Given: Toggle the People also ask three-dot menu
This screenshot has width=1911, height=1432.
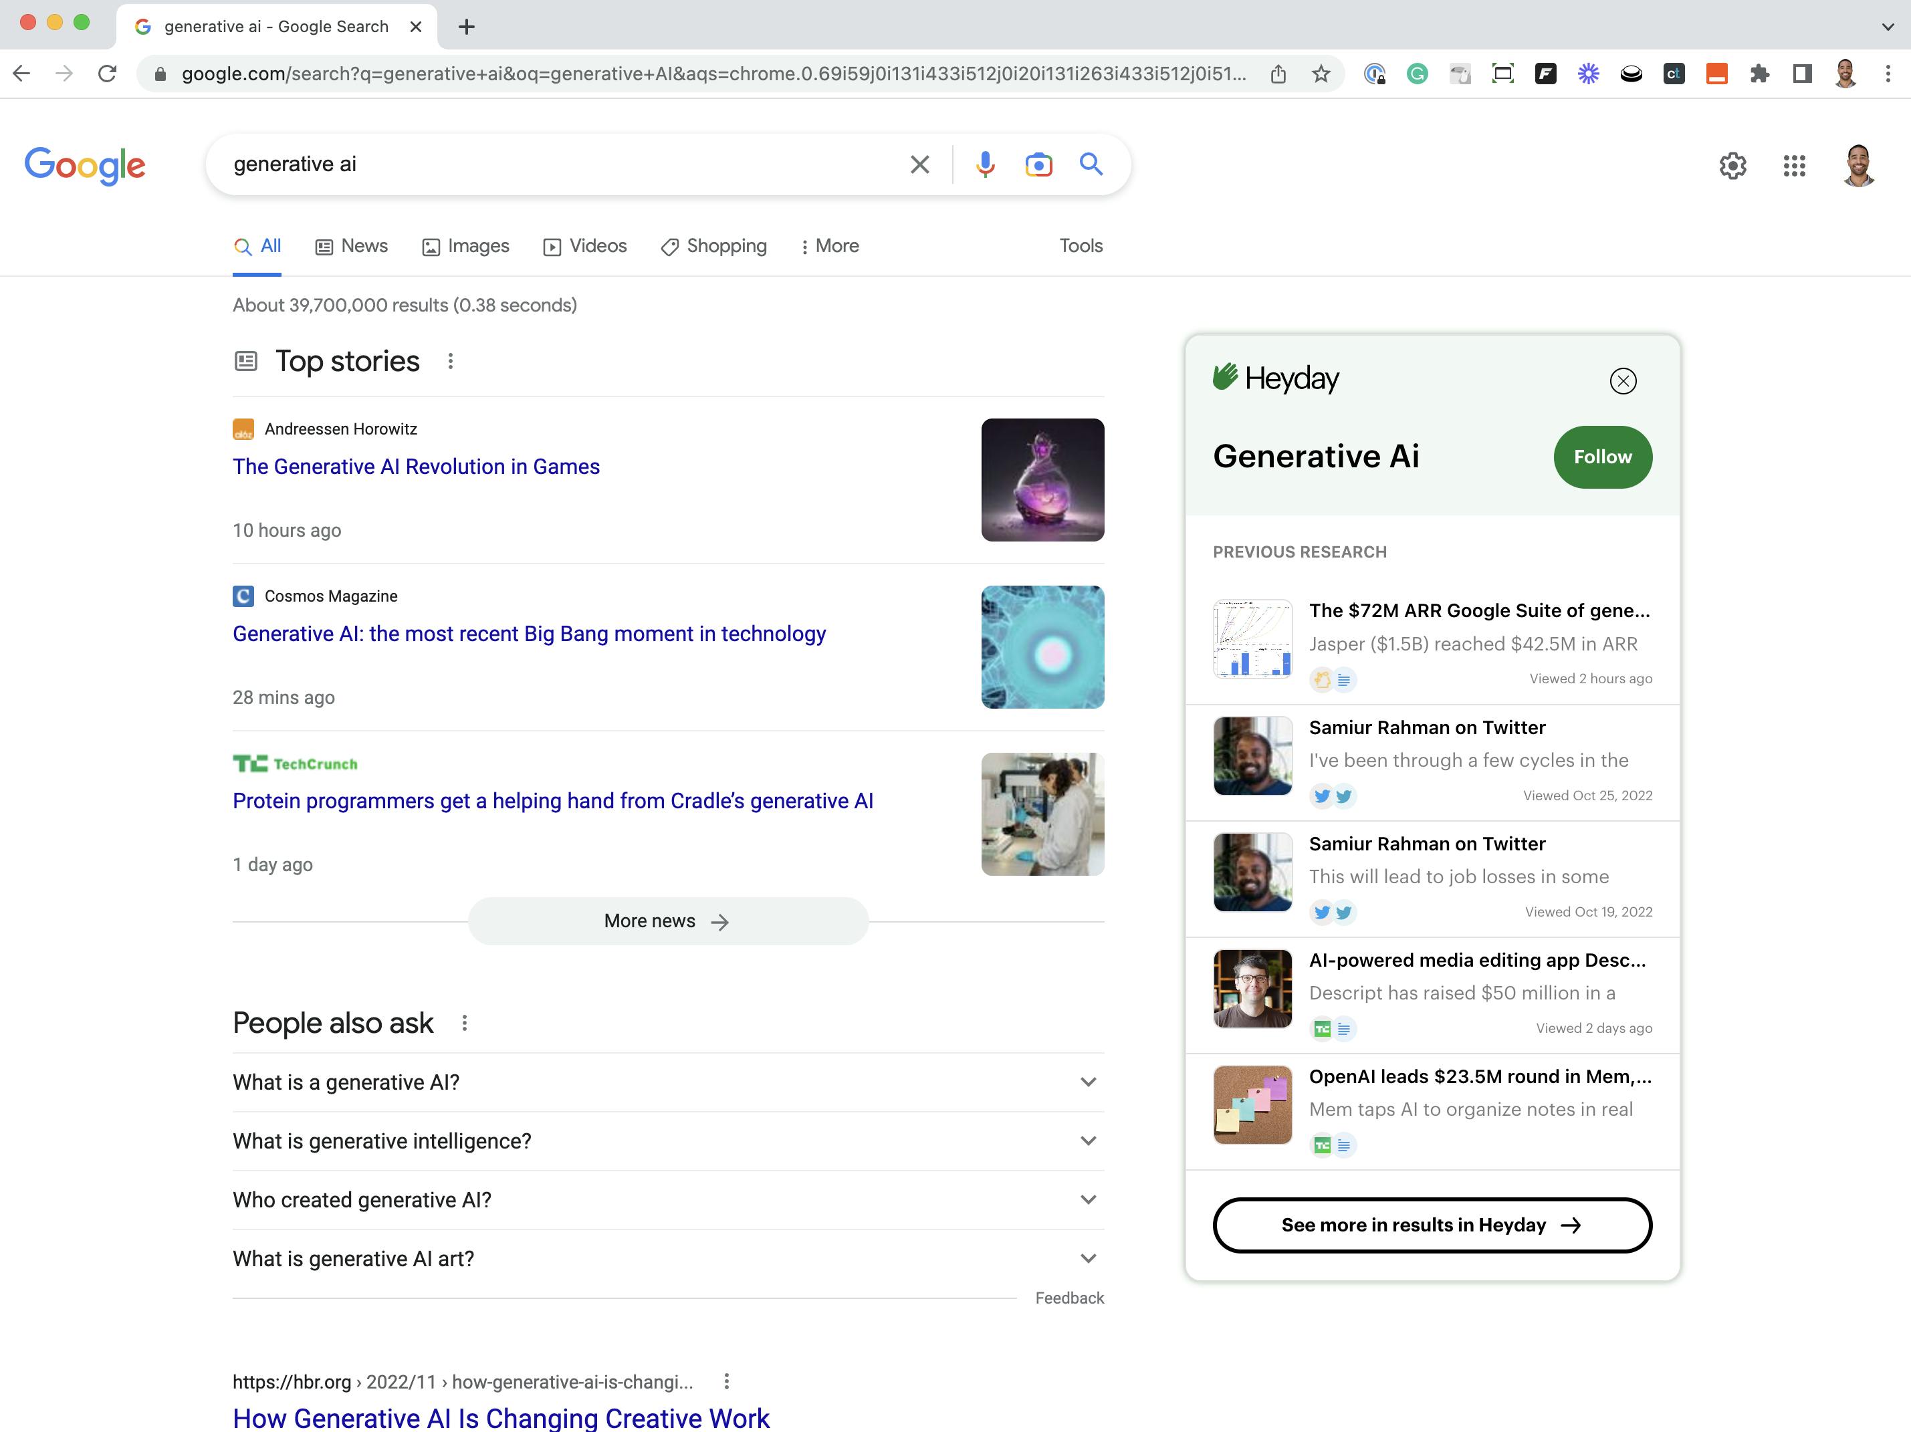Looking at the screenshot, I should 465,1023.
